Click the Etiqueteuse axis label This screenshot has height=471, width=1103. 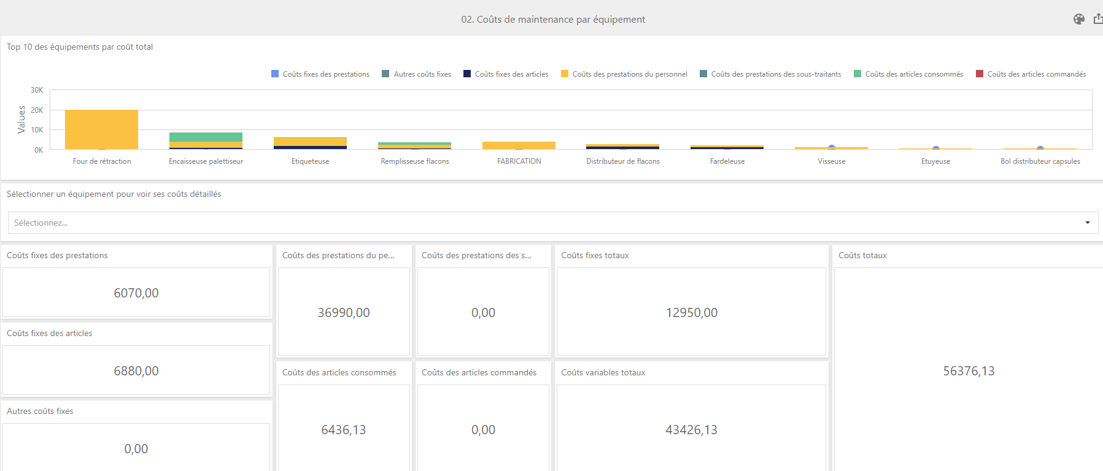[x=310, y=161]
